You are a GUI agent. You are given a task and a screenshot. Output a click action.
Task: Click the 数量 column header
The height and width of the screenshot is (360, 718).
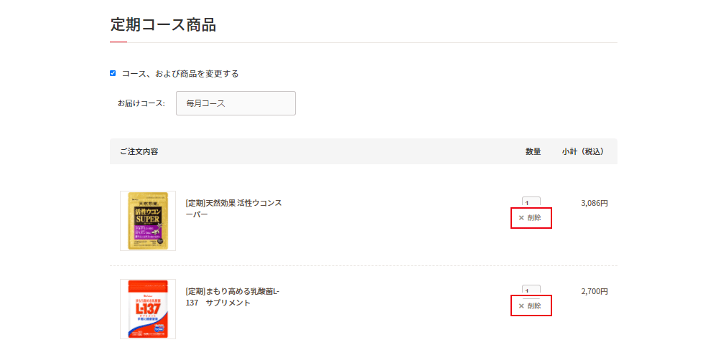(533, 151)
